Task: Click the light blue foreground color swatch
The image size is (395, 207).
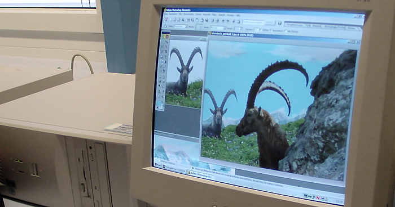Action: coord(159,103)
